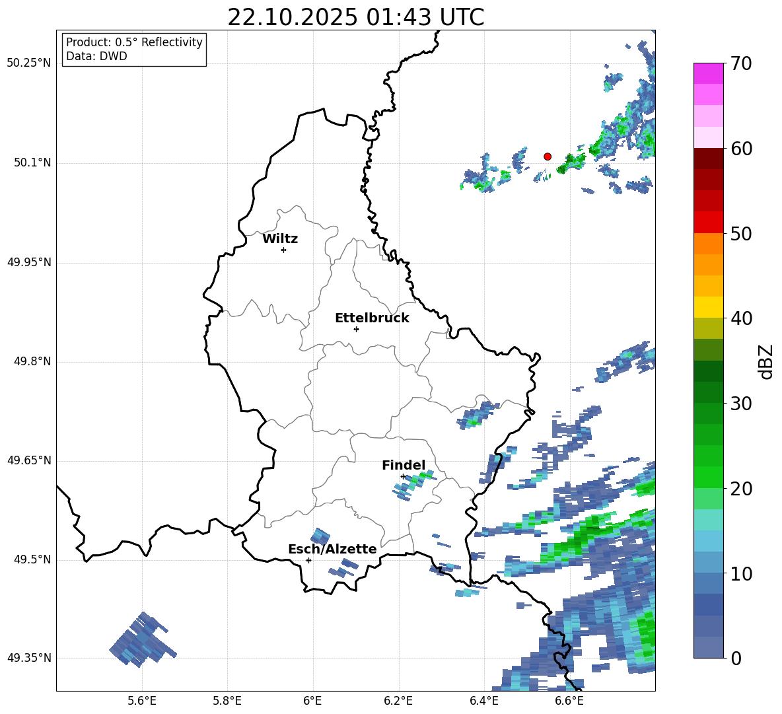Click the 49.5°N latitude label
The width and height of the screenshot is (782, 714).
tap(32, 559)
